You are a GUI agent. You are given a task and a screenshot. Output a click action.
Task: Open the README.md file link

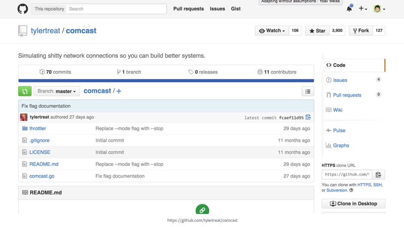(x=43, y=164)
